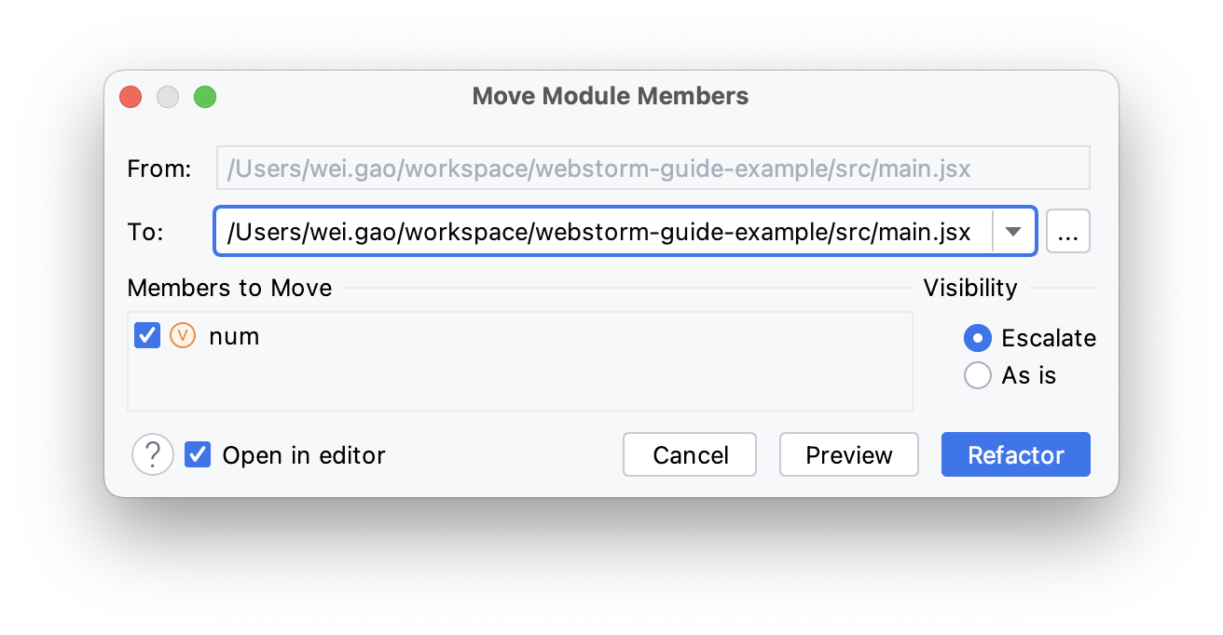Open the To path dropdown arrow

click(1013, 231)
